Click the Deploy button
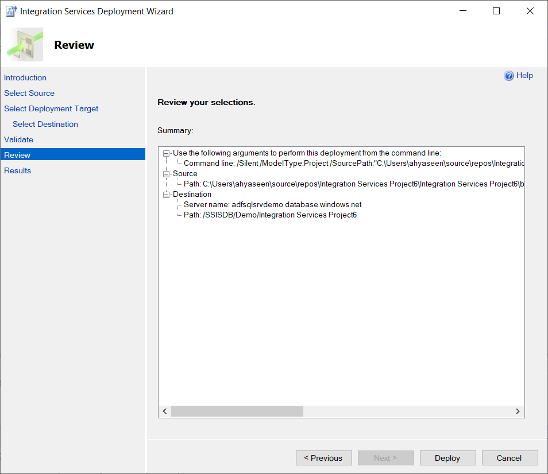This screenshot has width=548, height=474. click(447, 458)
